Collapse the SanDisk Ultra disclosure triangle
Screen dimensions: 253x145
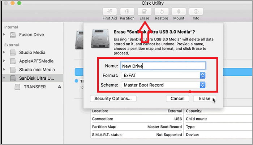click(4, 78)
